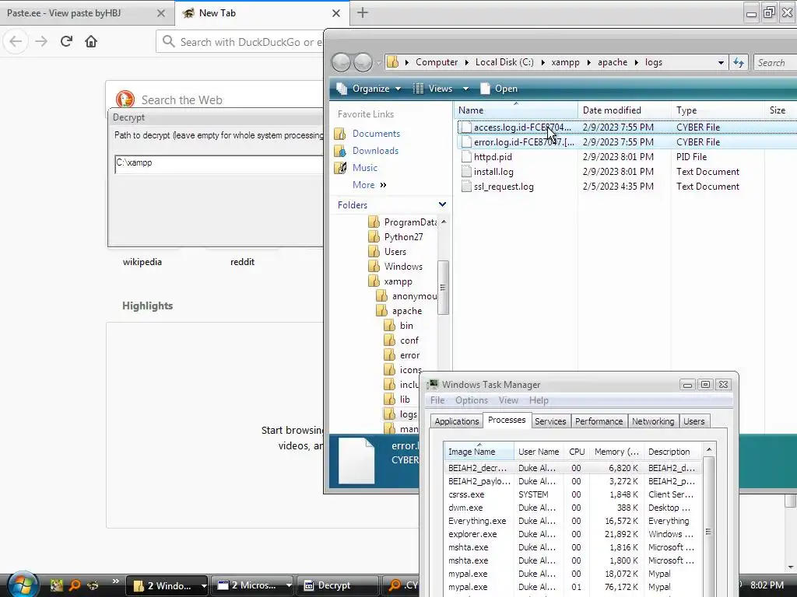Viewport: 797px width, 597px height.
Task: Collapse the Folders pane chevron
Action: 442,204
